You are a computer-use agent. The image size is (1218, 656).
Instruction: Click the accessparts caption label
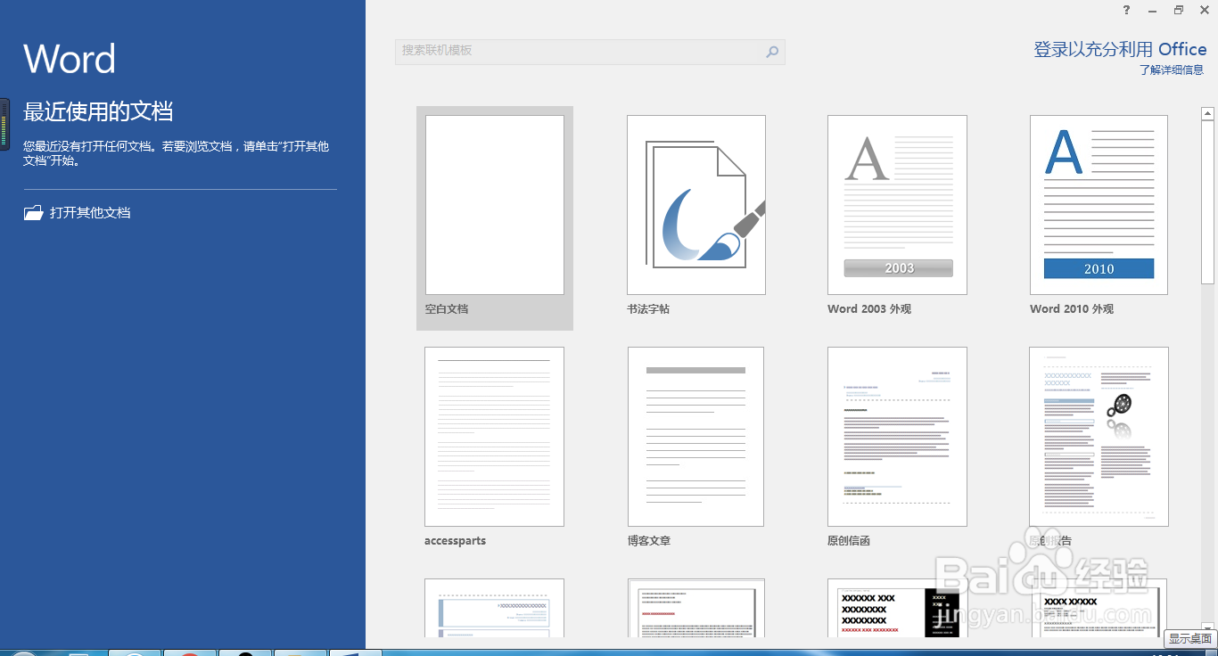(456, 541)
